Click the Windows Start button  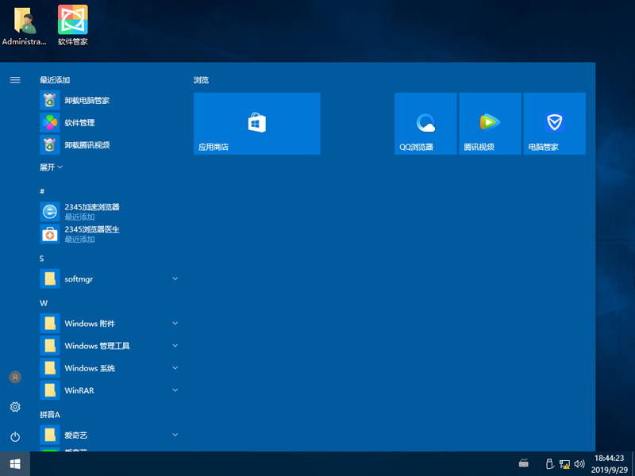click(14, 463)
